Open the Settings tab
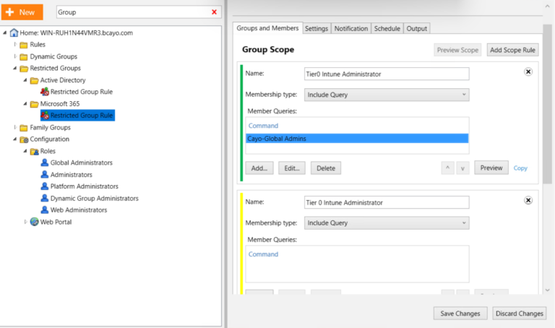Screen dimensions: 555x328 [317, 29]
